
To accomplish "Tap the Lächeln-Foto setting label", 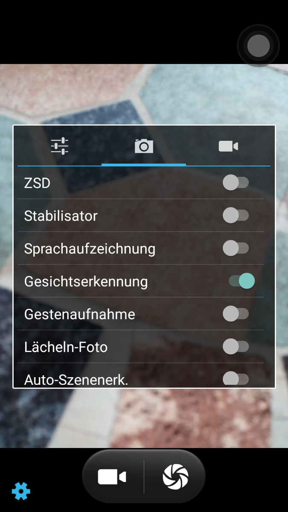I will click(66, 347).
